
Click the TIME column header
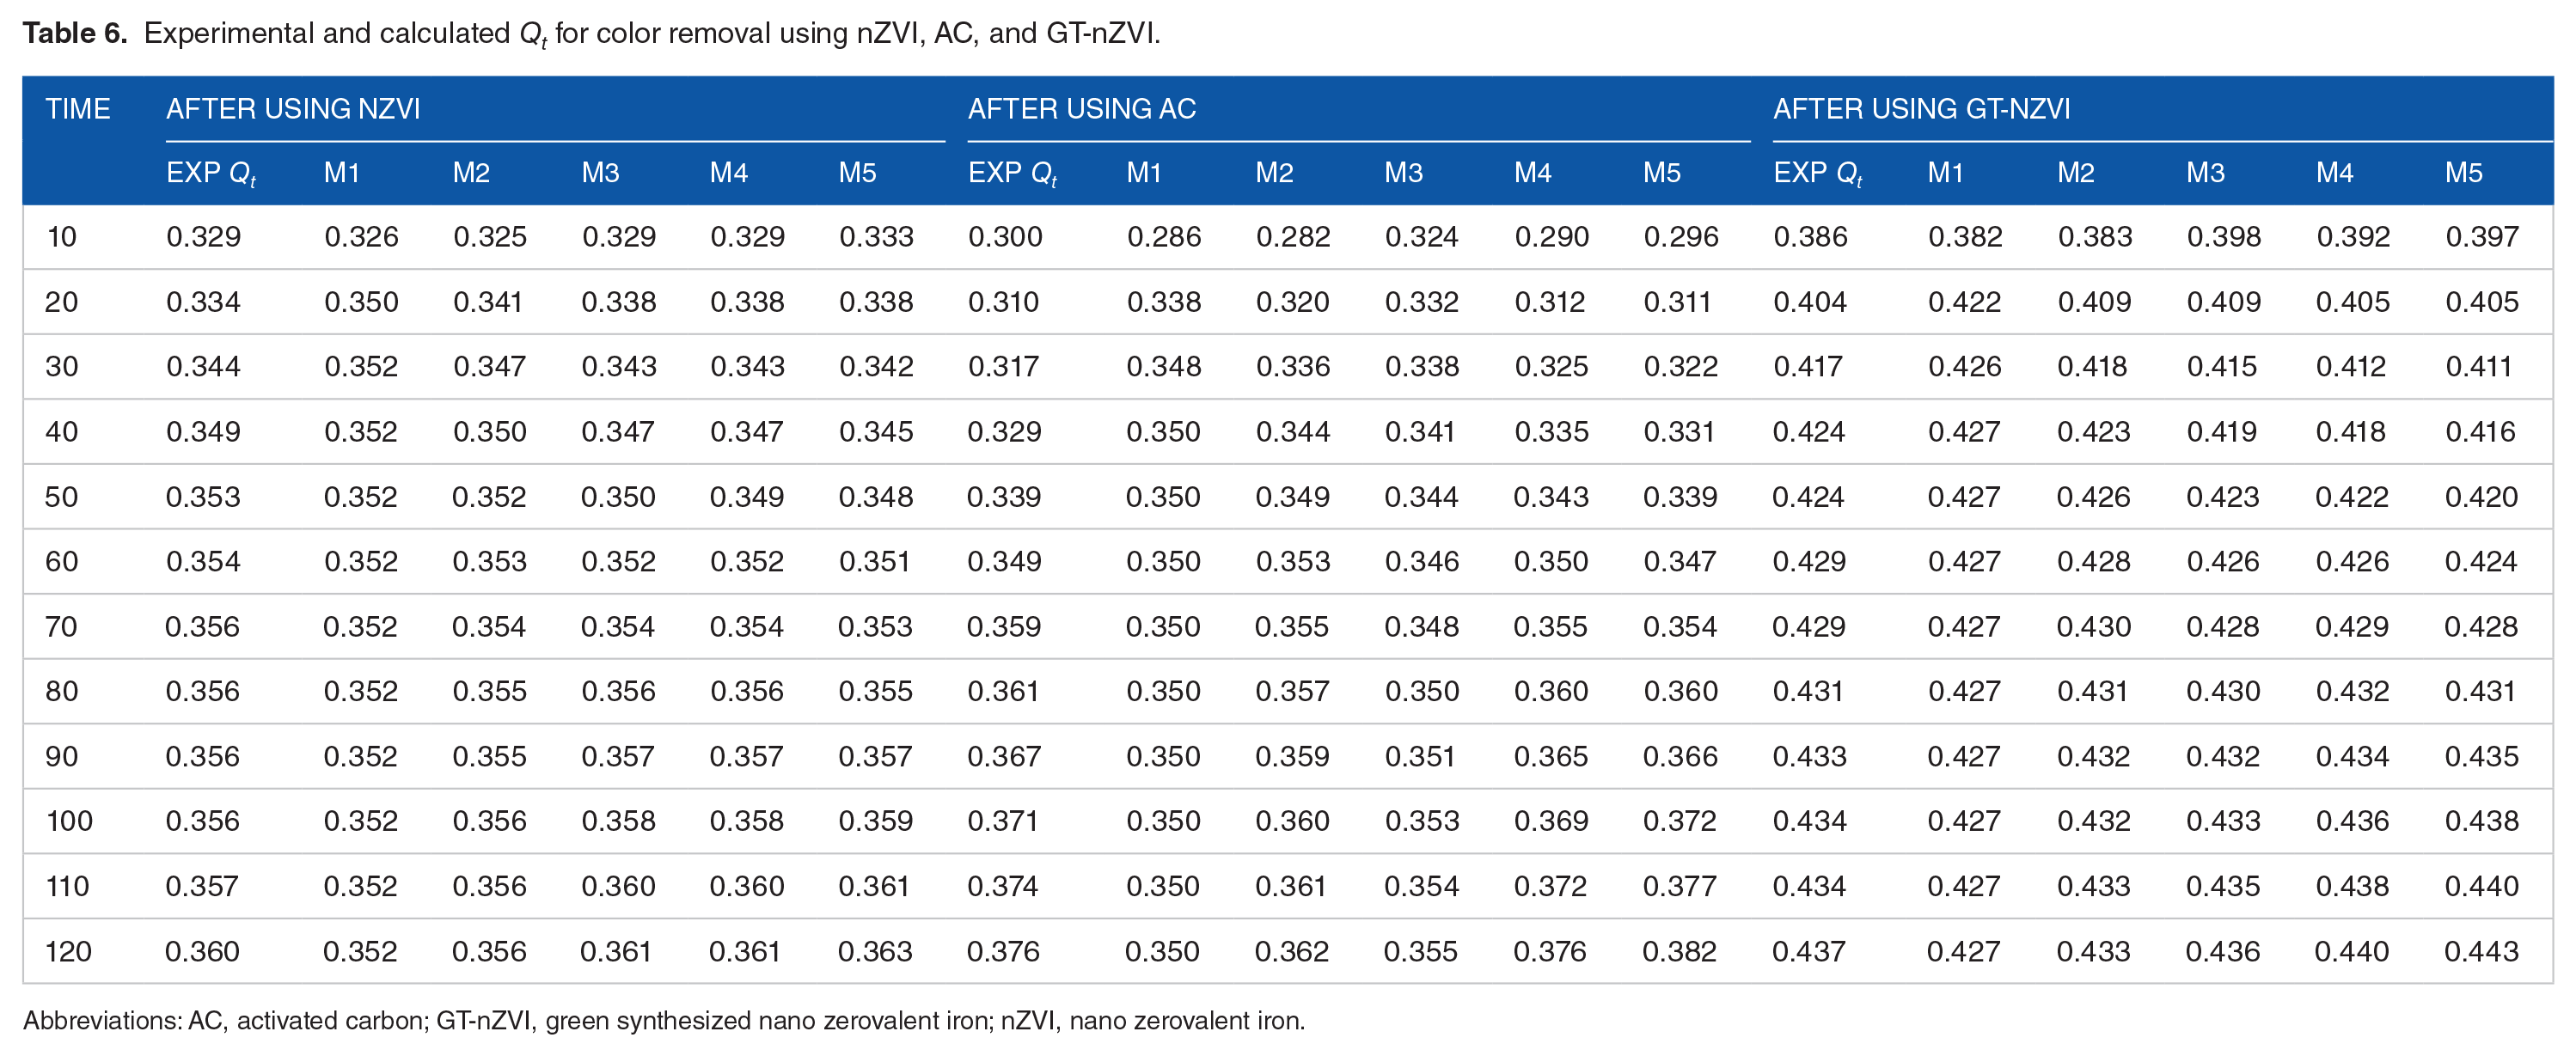coord(77,108)
